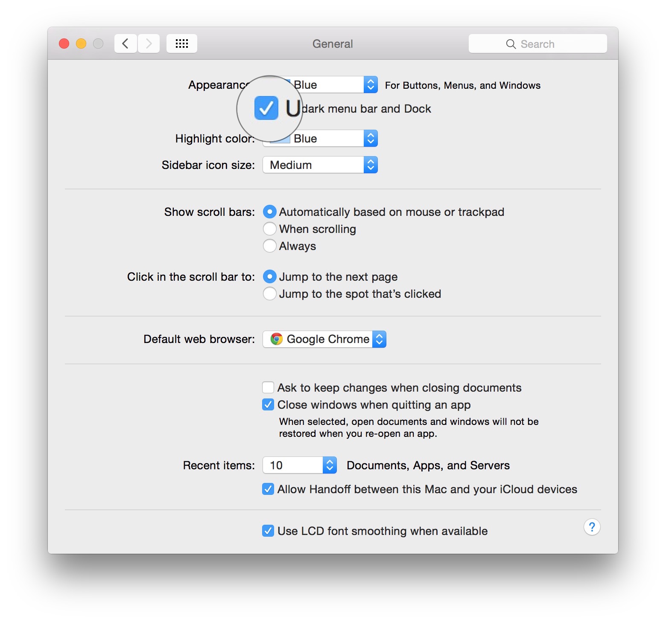
Task: Click the red close window button
Action: coord(64,44)
